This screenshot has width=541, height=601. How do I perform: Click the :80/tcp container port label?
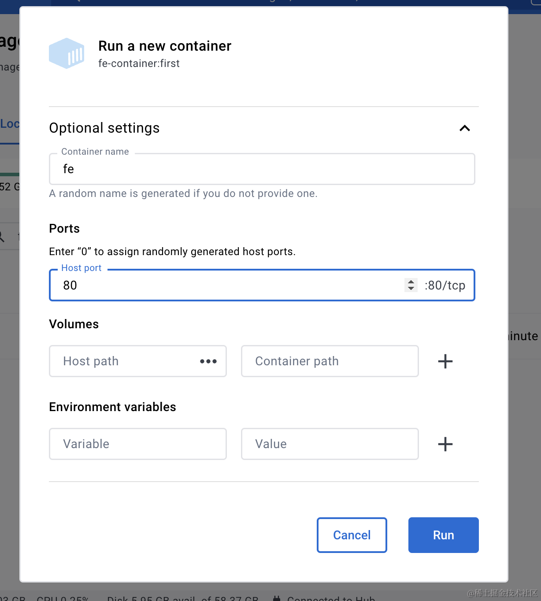pos(445,286)
